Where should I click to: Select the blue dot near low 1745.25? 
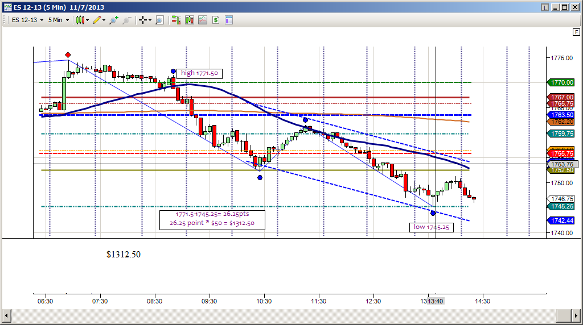pos(433,213)
